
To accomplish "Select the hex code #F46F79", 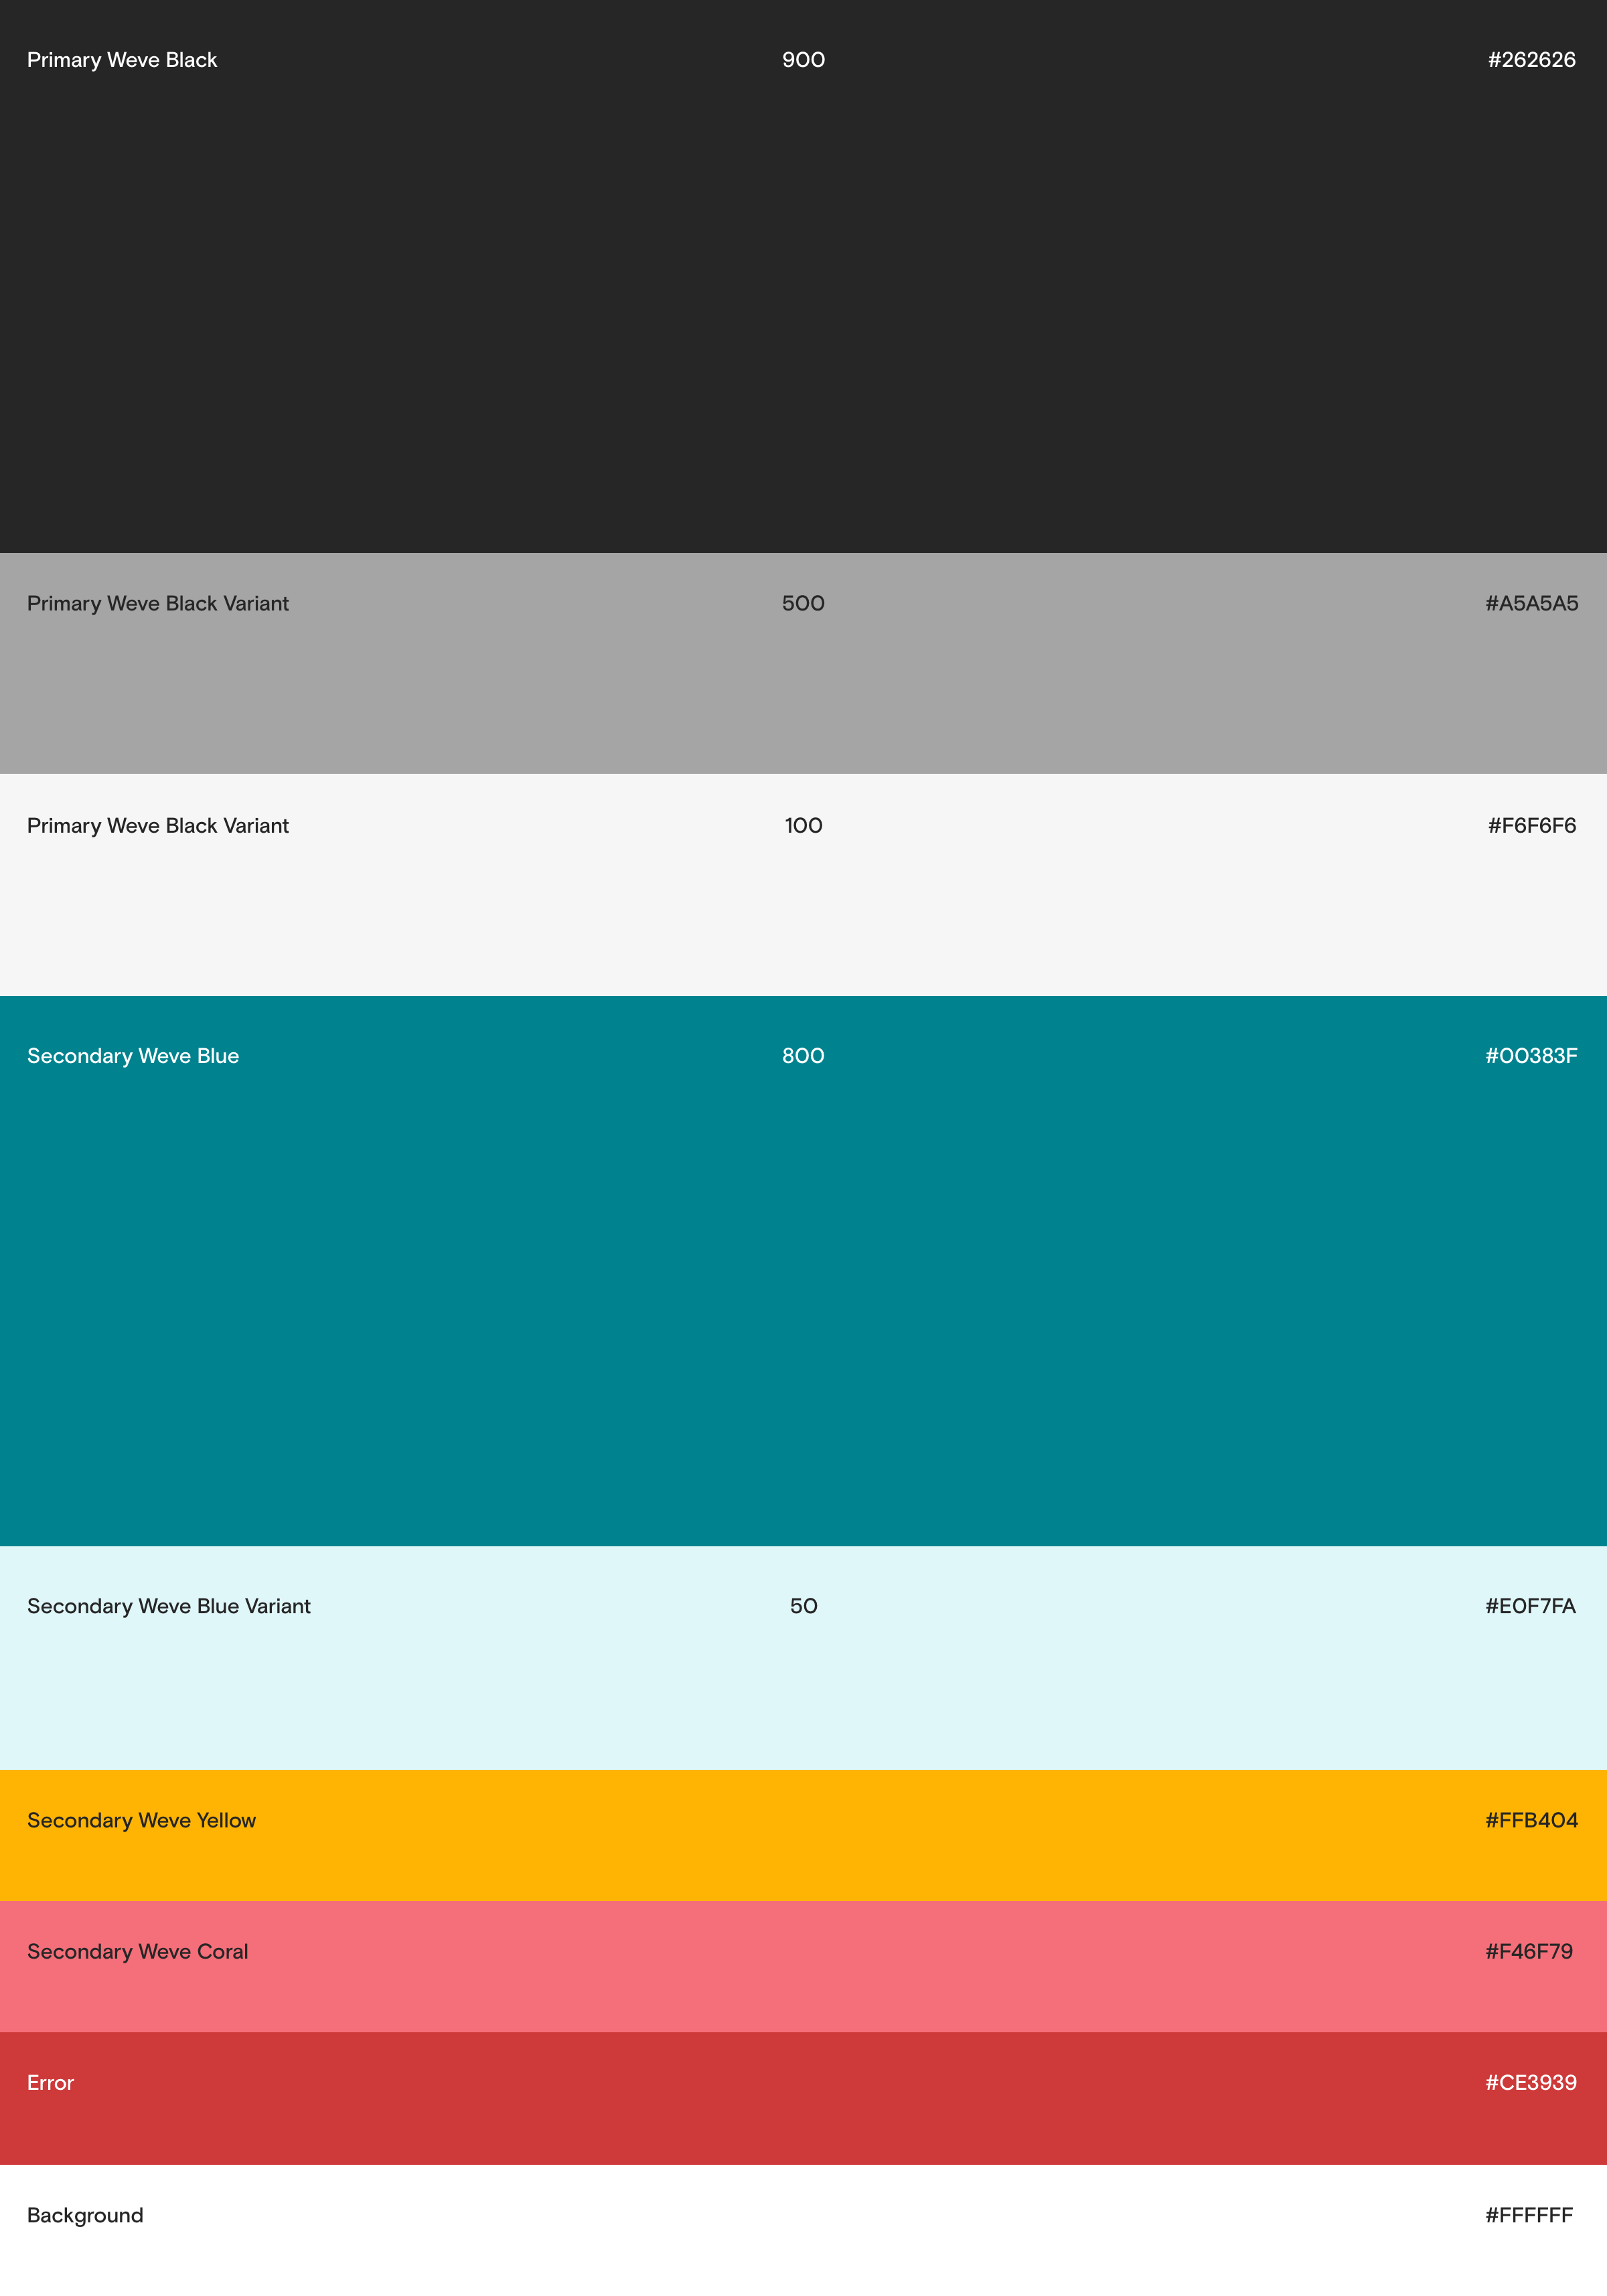I will tap(1529, 1951).
